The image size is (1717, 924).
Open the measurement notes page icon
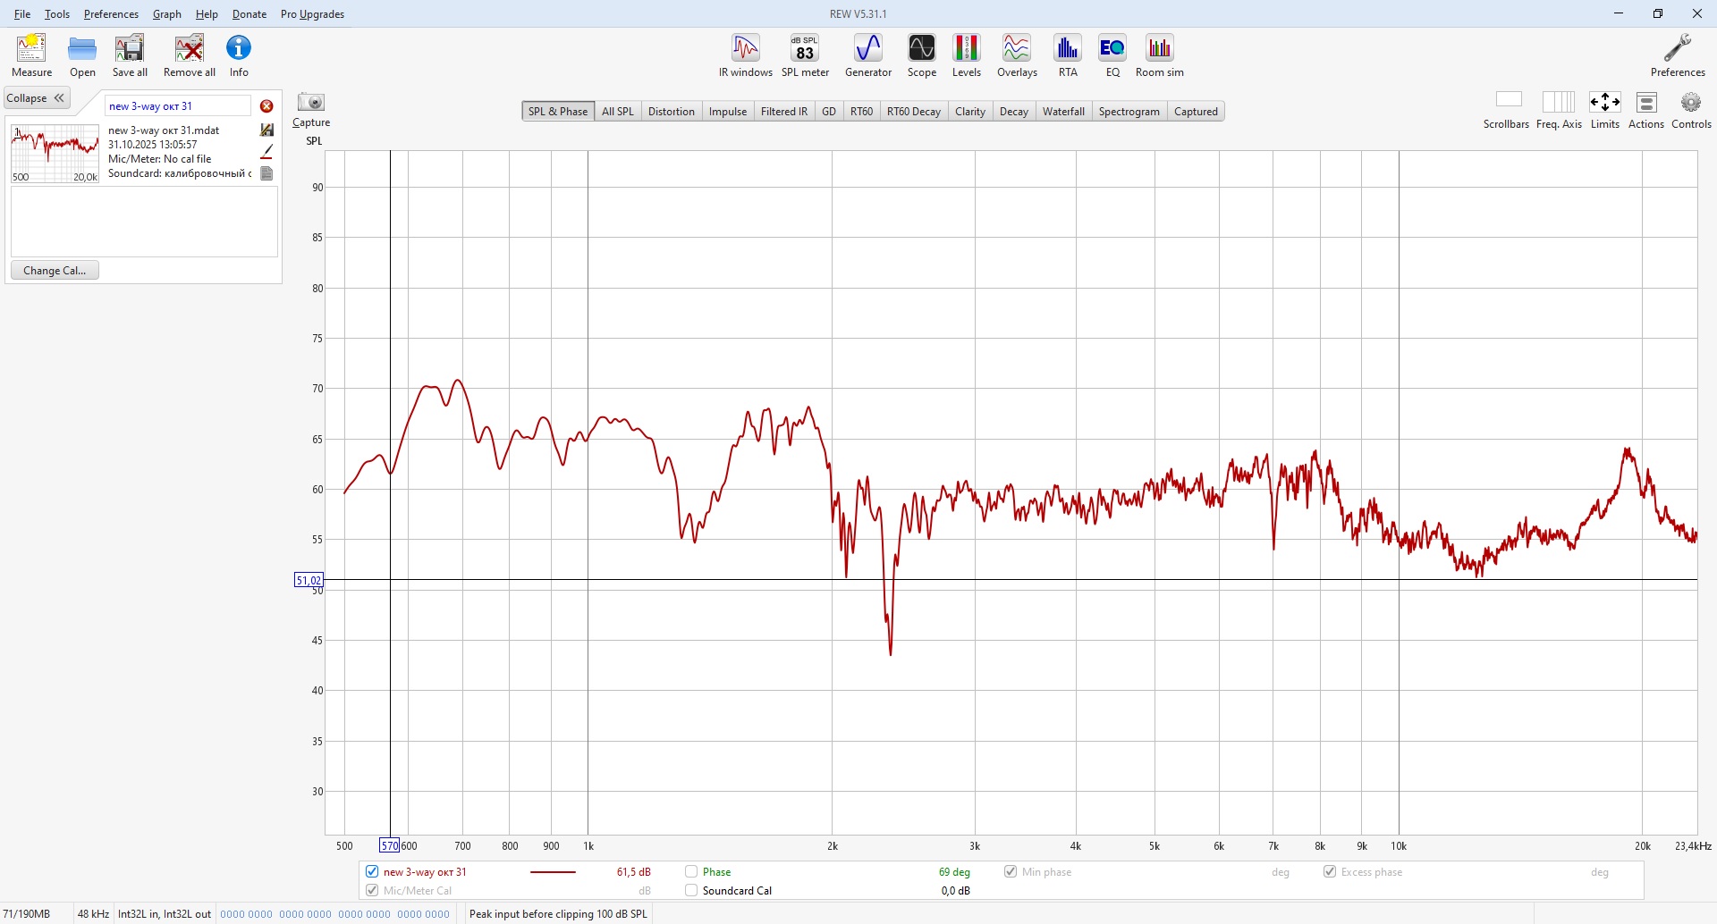click(266, 173)
